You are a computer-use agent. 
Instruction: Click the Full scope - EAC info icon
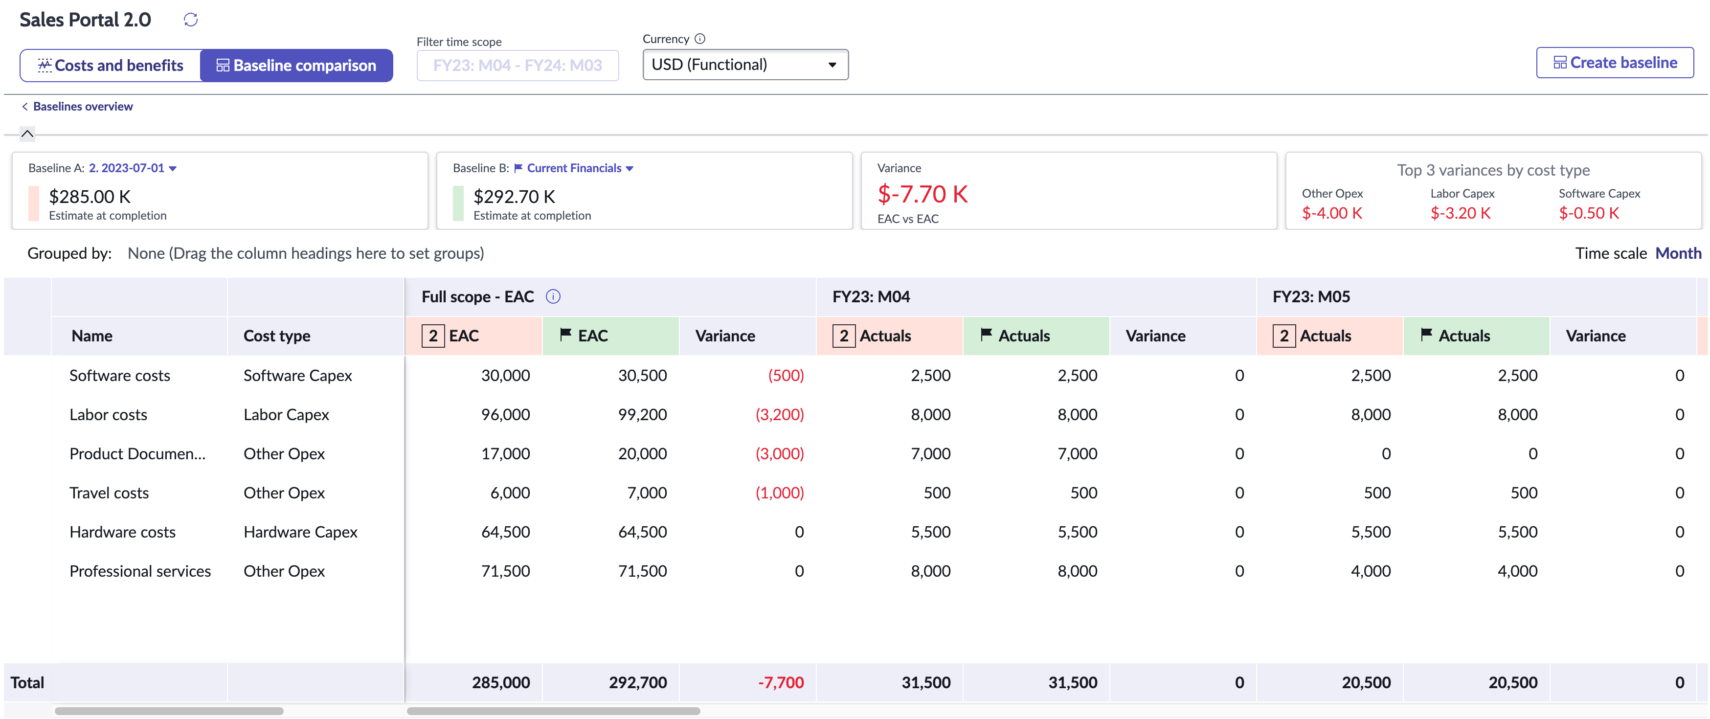tap(553, 297)
